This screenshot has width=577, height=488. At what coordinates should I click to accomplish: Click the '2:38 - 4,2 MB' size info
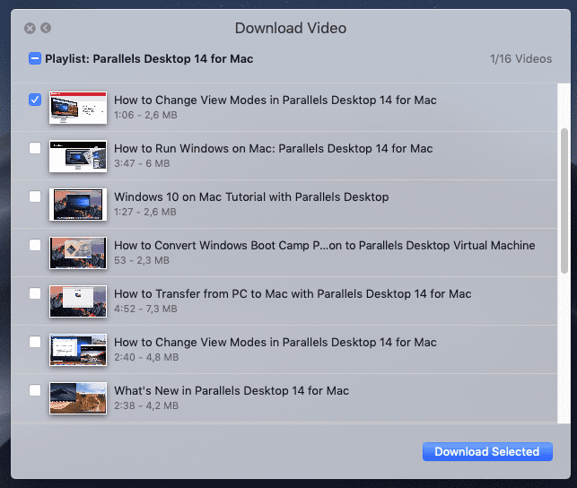coord(146,405)
